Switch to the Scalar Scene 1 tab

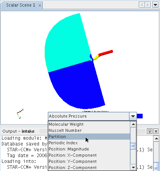[x=21, y=5]
